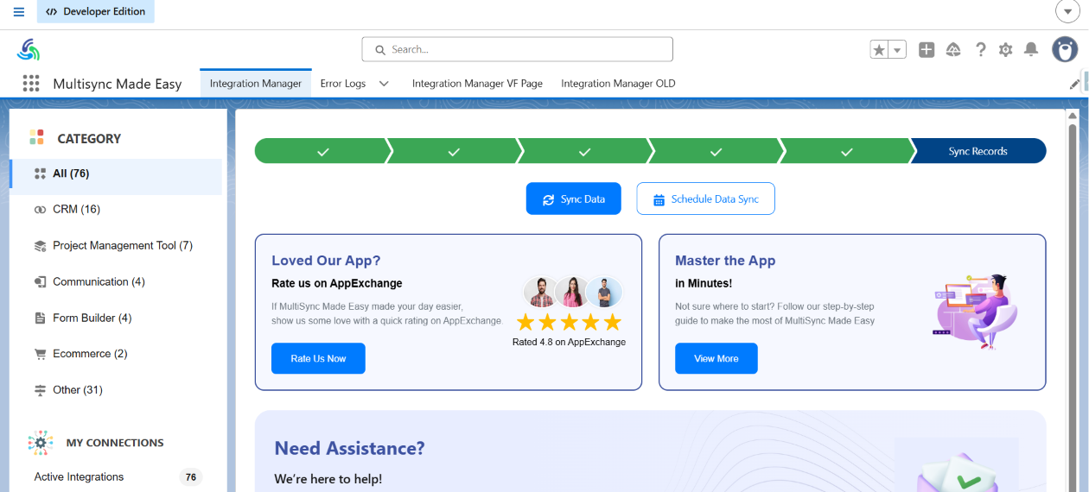Screen dimensions: 1089x492
Task: Open the hamburger menu at top left
Action: 19,12
